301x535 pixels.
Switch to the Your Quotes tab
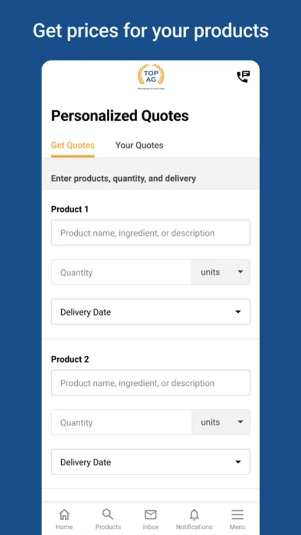(x=139, y=146)
